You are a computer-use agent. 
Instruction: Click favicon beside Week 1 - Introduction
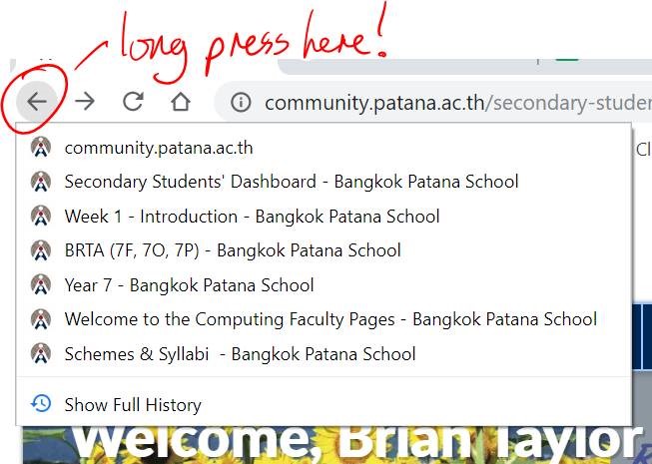[x=41, y=216]
